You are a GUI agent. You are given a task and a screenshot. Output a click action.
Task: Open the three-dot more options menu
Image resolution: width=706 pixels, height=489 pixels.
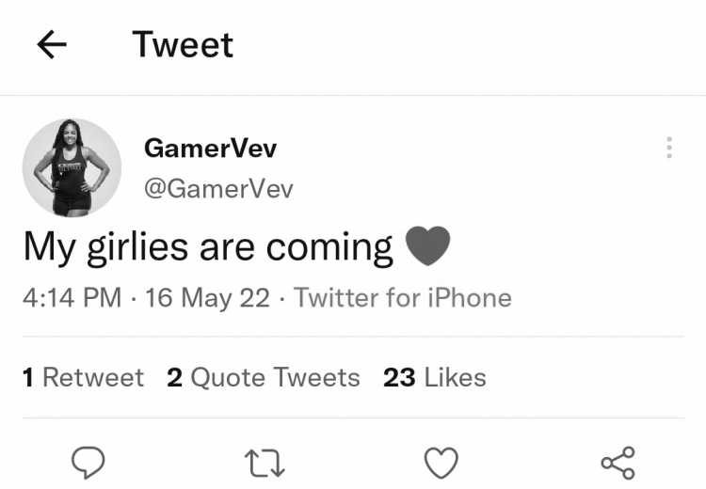(x=669, y=148)
